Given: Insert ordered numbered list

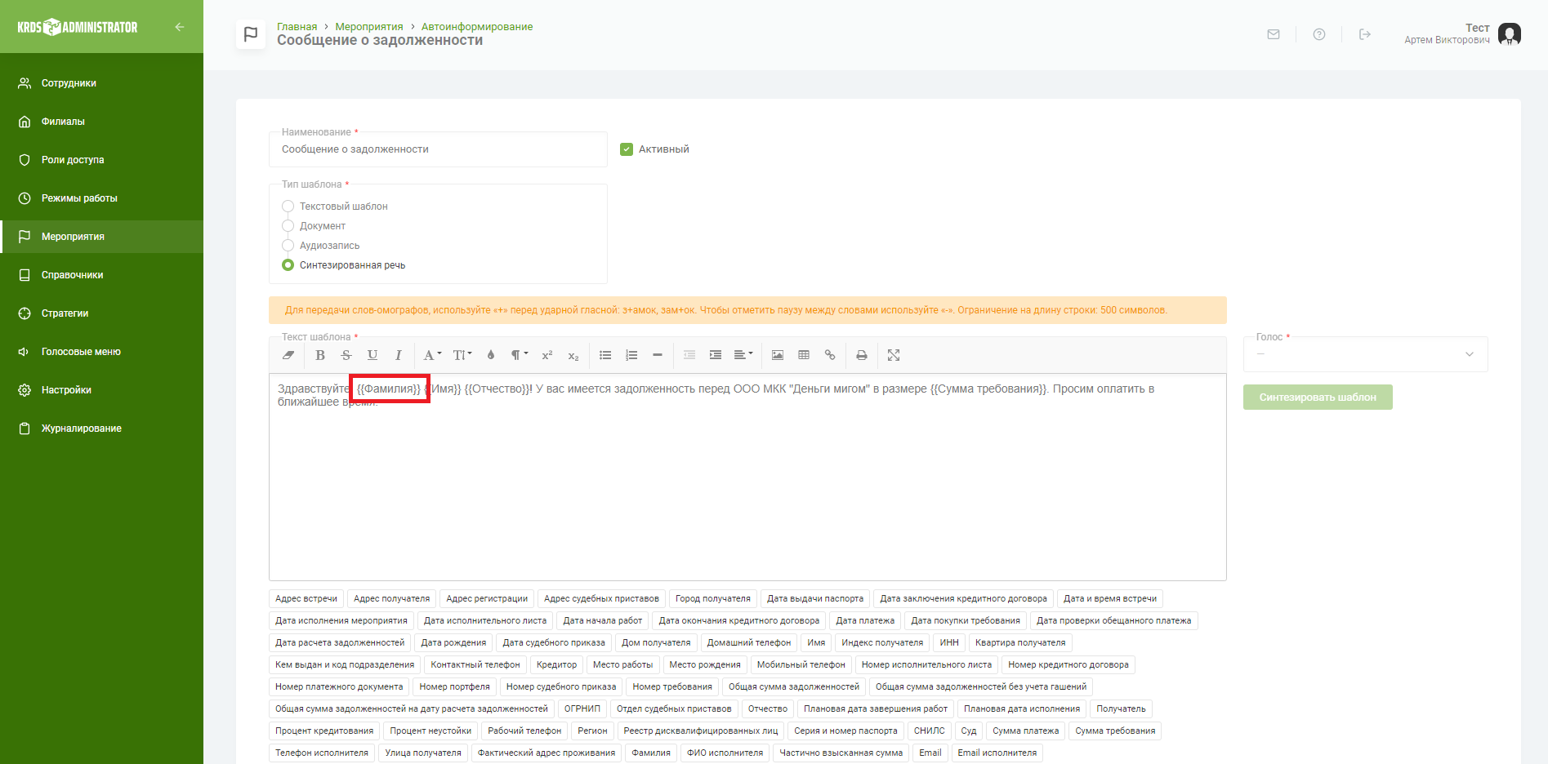Looking at the screenshot, I should [x=631, y=355].
